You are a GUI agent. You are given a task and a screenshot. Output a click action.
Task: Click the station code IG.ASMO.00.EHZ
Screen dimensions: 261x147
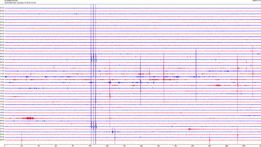click(x=11, y=1)
